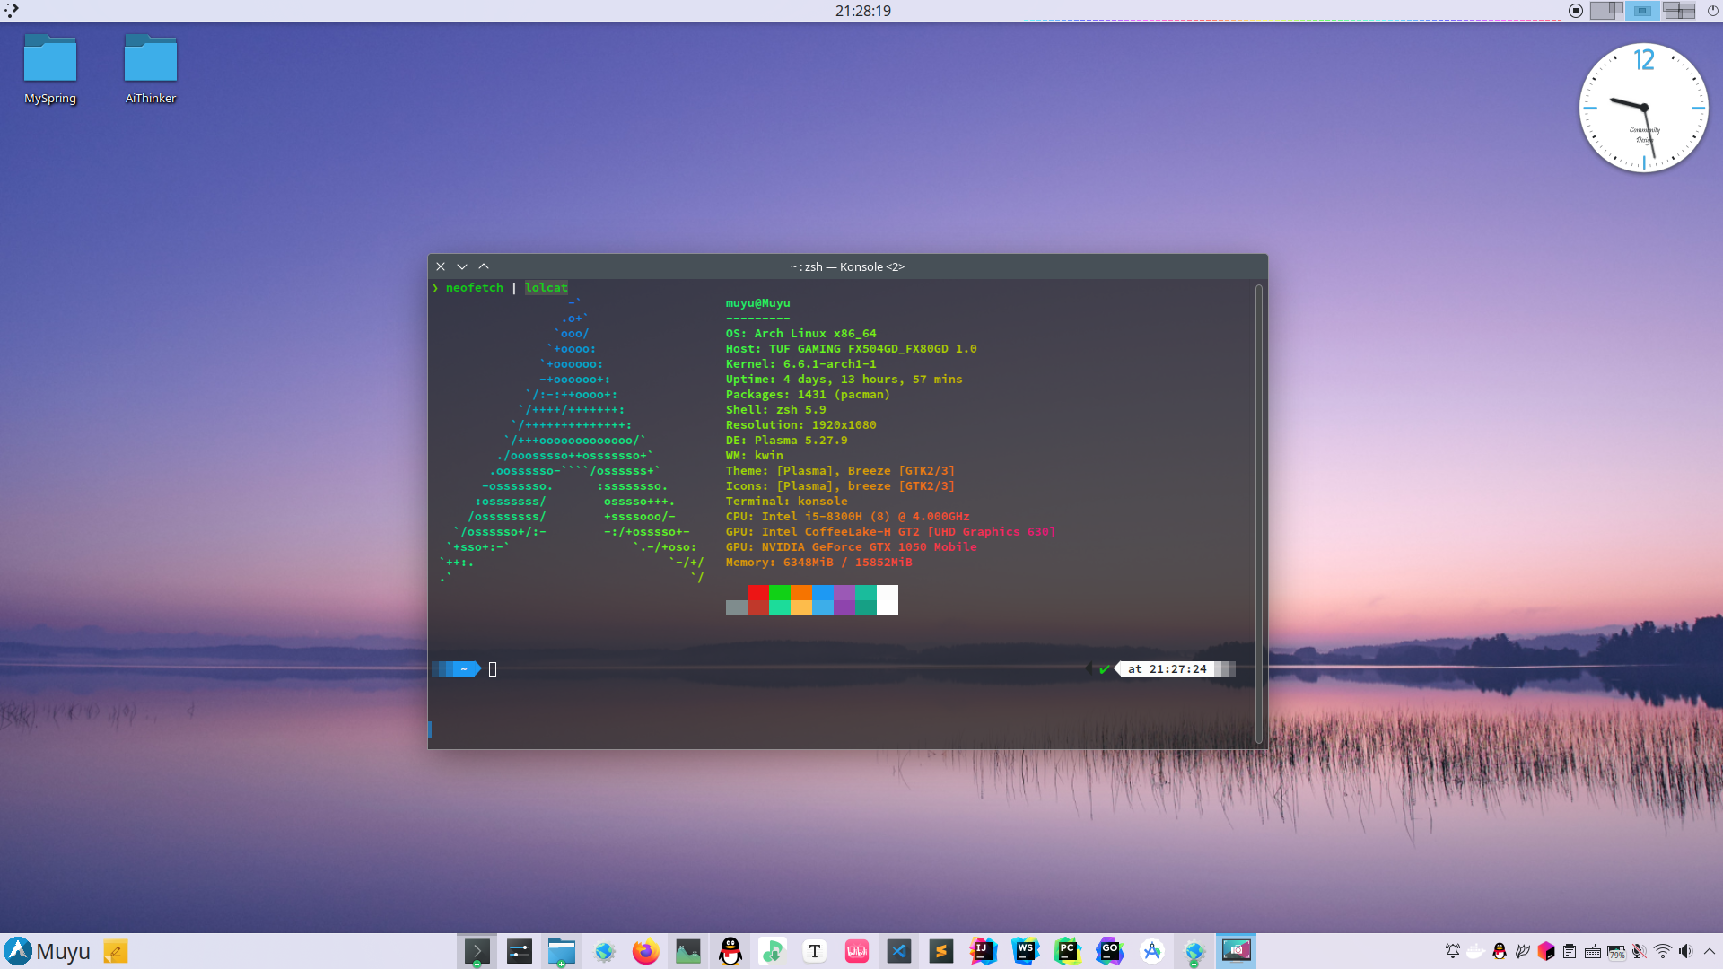The width and height of the screenshot is (1723, 969).
Task: Click the 'CPU: Intel i5-8300H' line
Action: [x=848, y=517]
